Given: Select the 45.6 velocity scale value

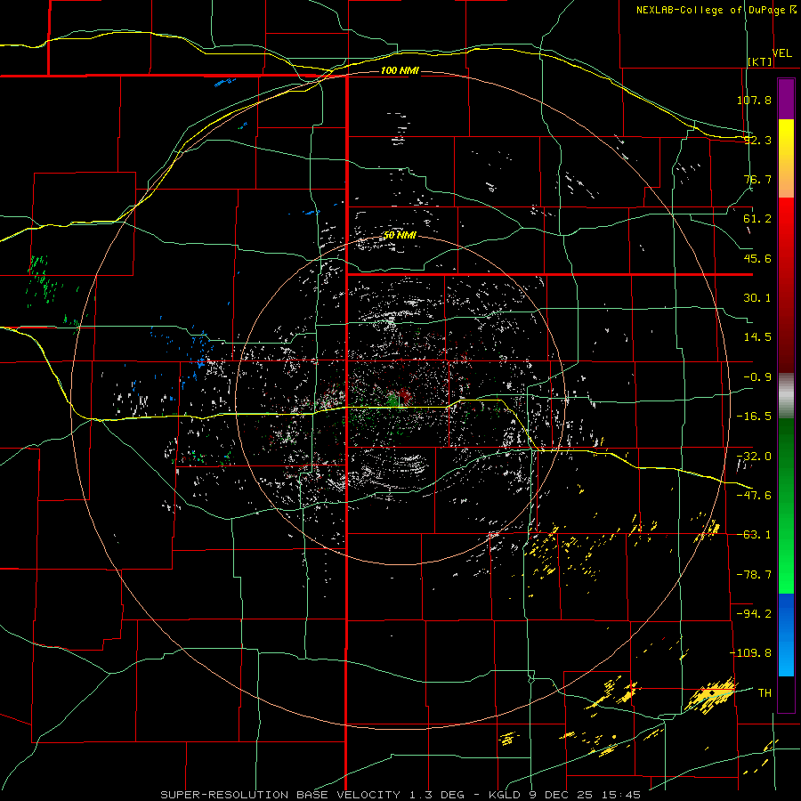Looking at the screenshot, I should click(757, 258).
